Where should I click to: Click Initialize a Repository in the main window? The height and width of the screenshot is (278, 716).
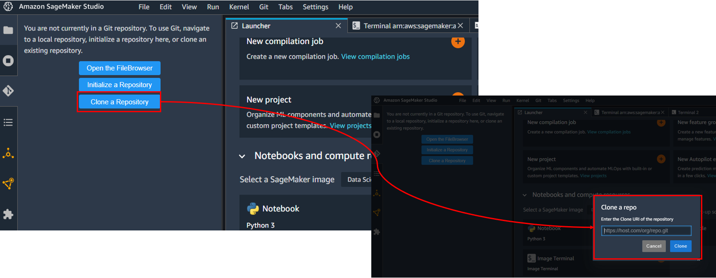[120, 85]
